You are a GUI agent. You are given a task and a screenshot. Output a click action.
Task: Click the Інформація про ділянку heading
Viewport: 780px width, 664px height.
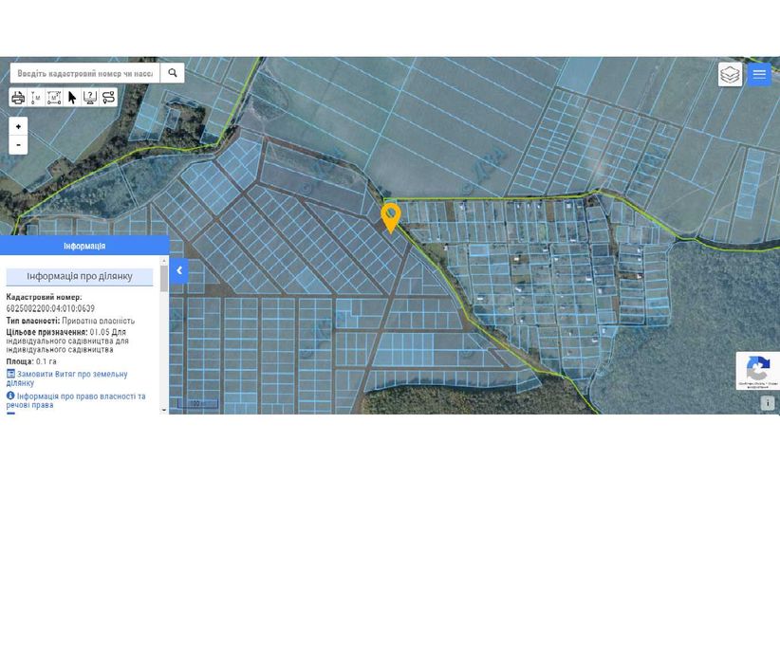tap(80, 277)
